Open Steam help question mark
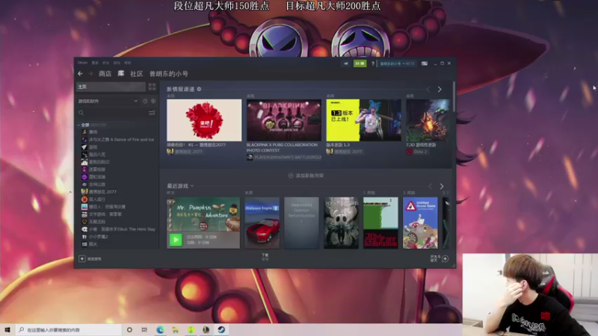The image size is (598, 336). point(372,63)
